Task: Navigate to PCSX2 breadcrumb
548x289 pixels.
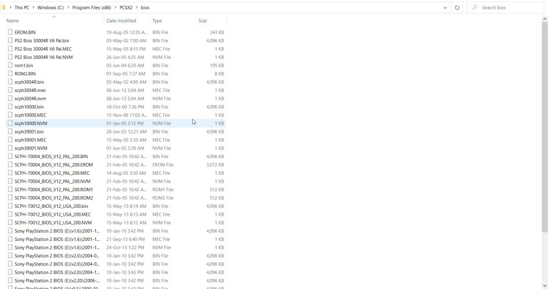Action: click(126, 7)
